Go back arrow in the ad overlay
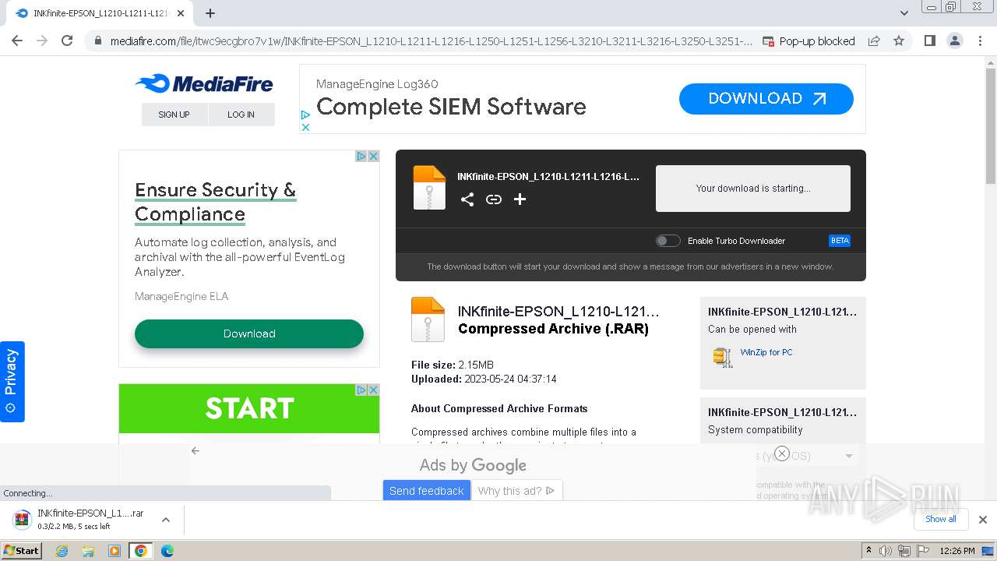 pos(196,450)
